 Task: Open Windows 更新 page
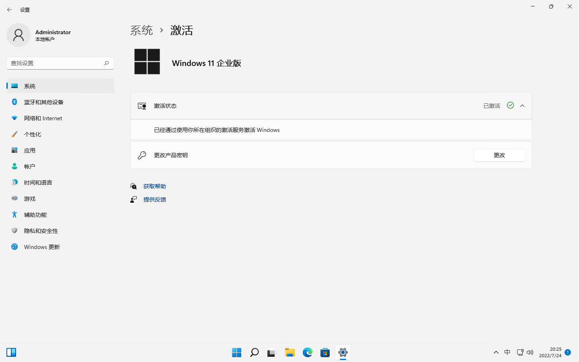click(60, 247)
